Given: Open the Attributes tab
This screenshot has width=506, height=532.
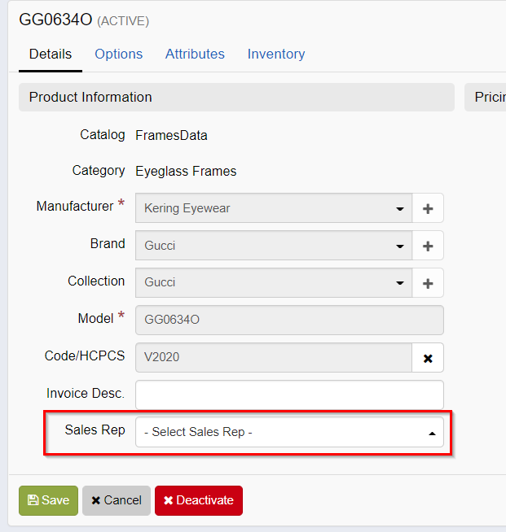Looking at the screenshot, I should tap(195, 55).
